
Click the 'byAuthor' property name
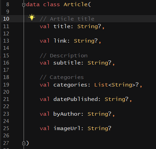[67, 114]
